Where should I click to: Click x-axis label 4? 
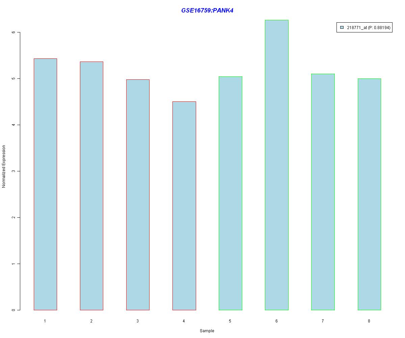184,321
